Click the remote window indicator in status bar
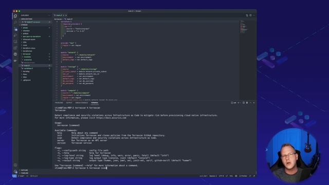Image resolution: width=329 pixels, height=185 pixels. coord(14,176)
